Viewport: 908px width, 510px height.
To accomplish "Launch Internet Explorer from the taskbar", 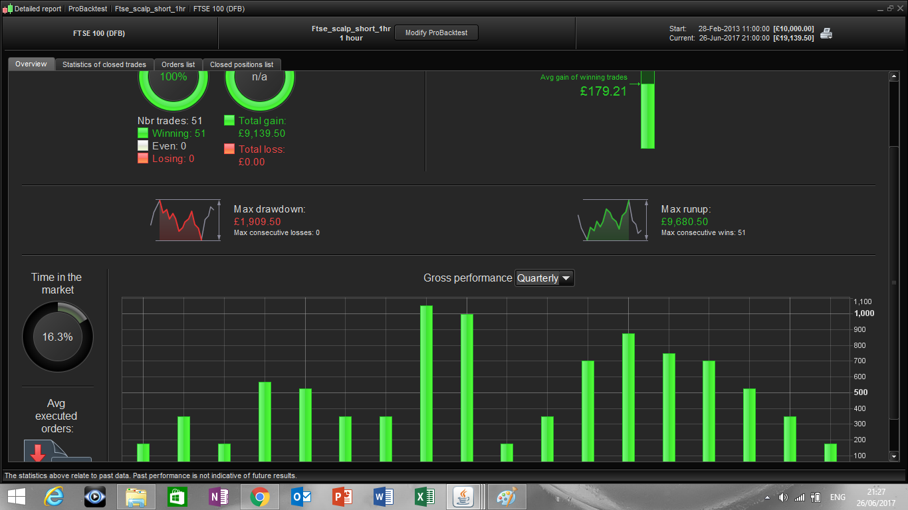I will (54, 497).
